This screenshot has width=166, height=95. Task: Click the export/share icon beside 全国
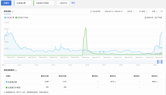161,11
